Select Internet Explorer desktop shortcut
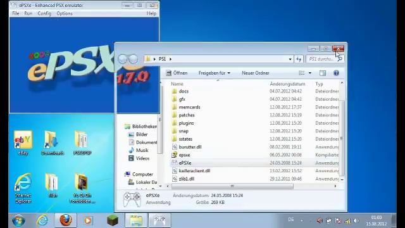Image resolution: width=405 pixels, height=228 pixels. tap(23, 188)
